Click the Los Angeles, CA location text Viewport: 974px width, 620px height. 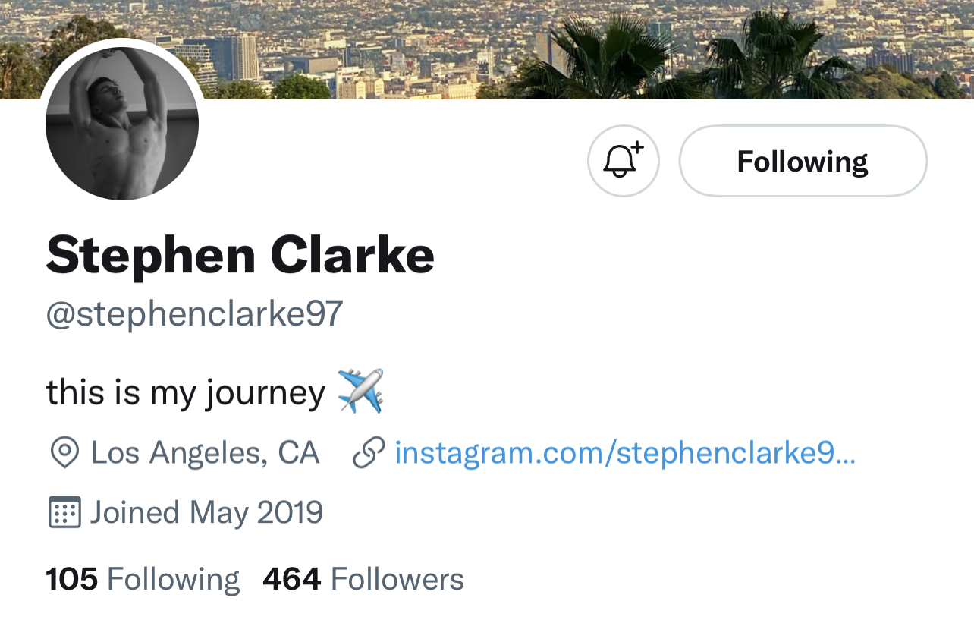(205, 453)
